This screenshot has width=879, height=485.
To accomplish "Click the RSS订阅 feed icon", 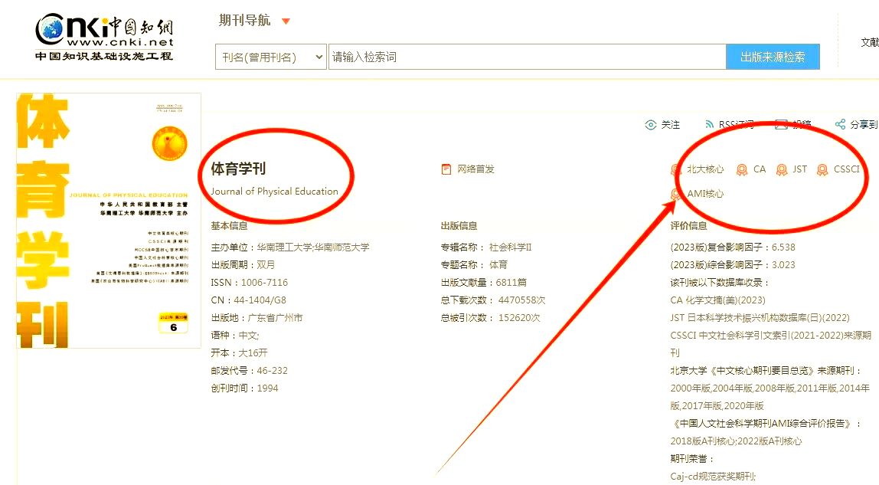I will (709, 124).
